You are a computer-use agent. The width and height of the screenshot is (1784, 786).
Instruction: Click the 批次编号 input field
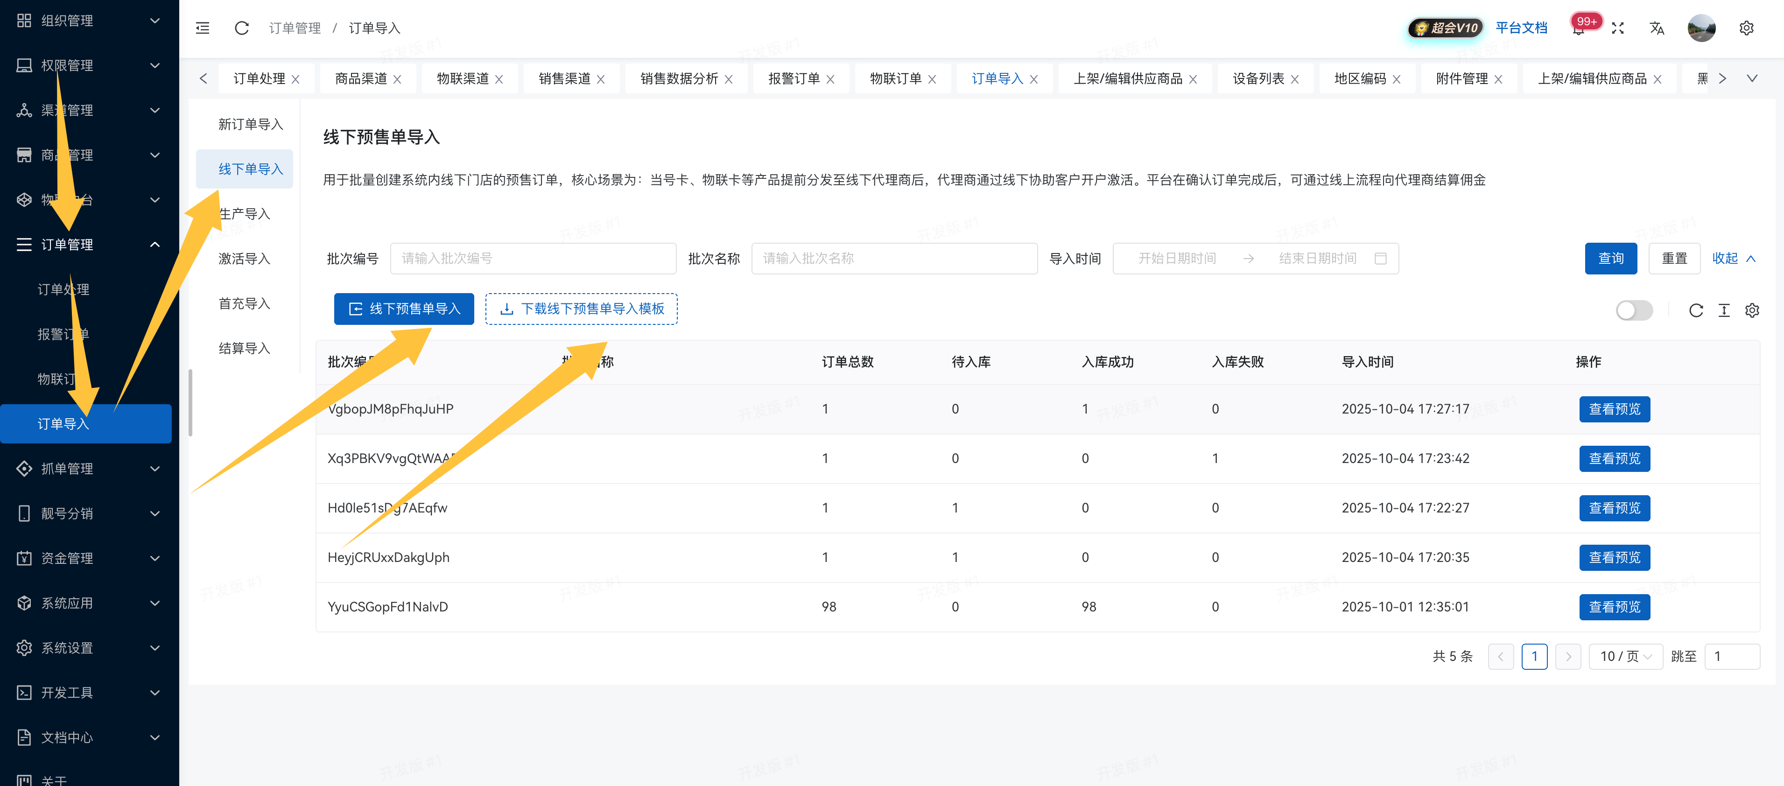point(533,258)
